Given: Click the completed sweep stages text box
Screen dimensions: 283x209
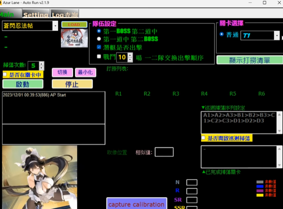Looking at the screenshot, I should coord(238,157).
